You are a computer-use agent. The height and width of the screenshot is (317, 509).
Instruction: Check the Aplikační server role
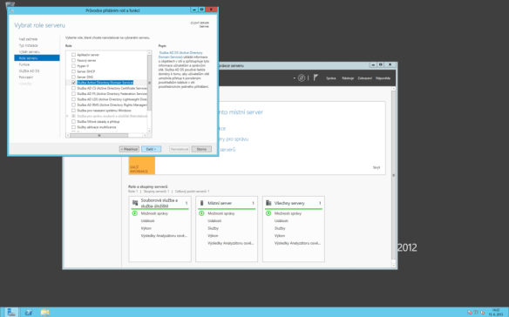pos(74,55)
